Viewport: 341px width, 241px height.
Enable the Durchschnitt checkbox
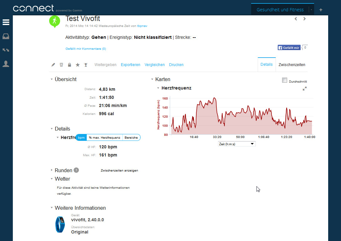coord(285,80)
